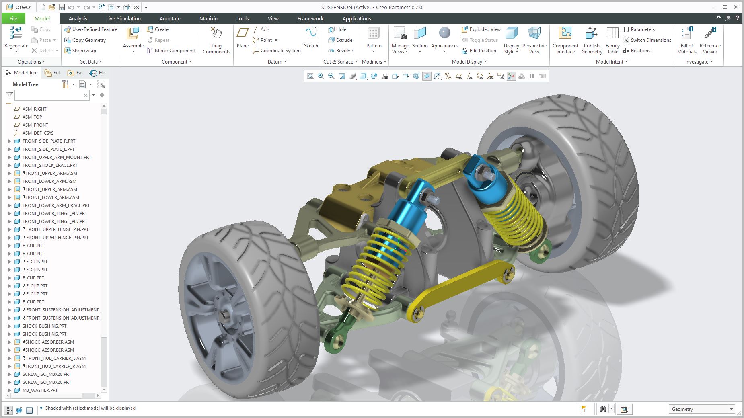
Task: Click the Edit Position button
Action: pyautogui.click(x=479, y=51)
